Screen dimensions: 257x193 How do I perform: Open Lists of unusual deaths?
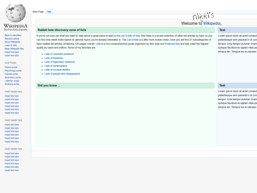(57, 70)
